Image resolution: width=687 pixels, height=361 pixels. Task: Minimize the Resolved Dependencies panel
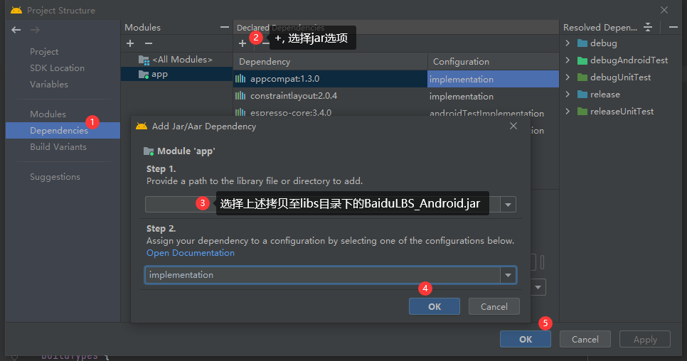673,27
